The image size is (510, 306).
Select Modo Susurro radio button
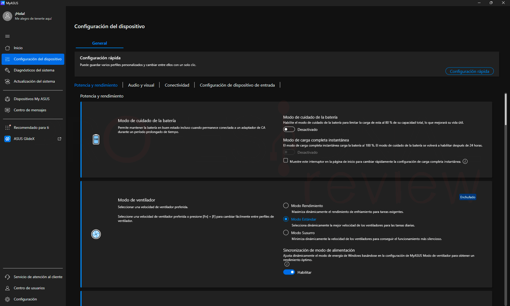click(x=286, y=233)
